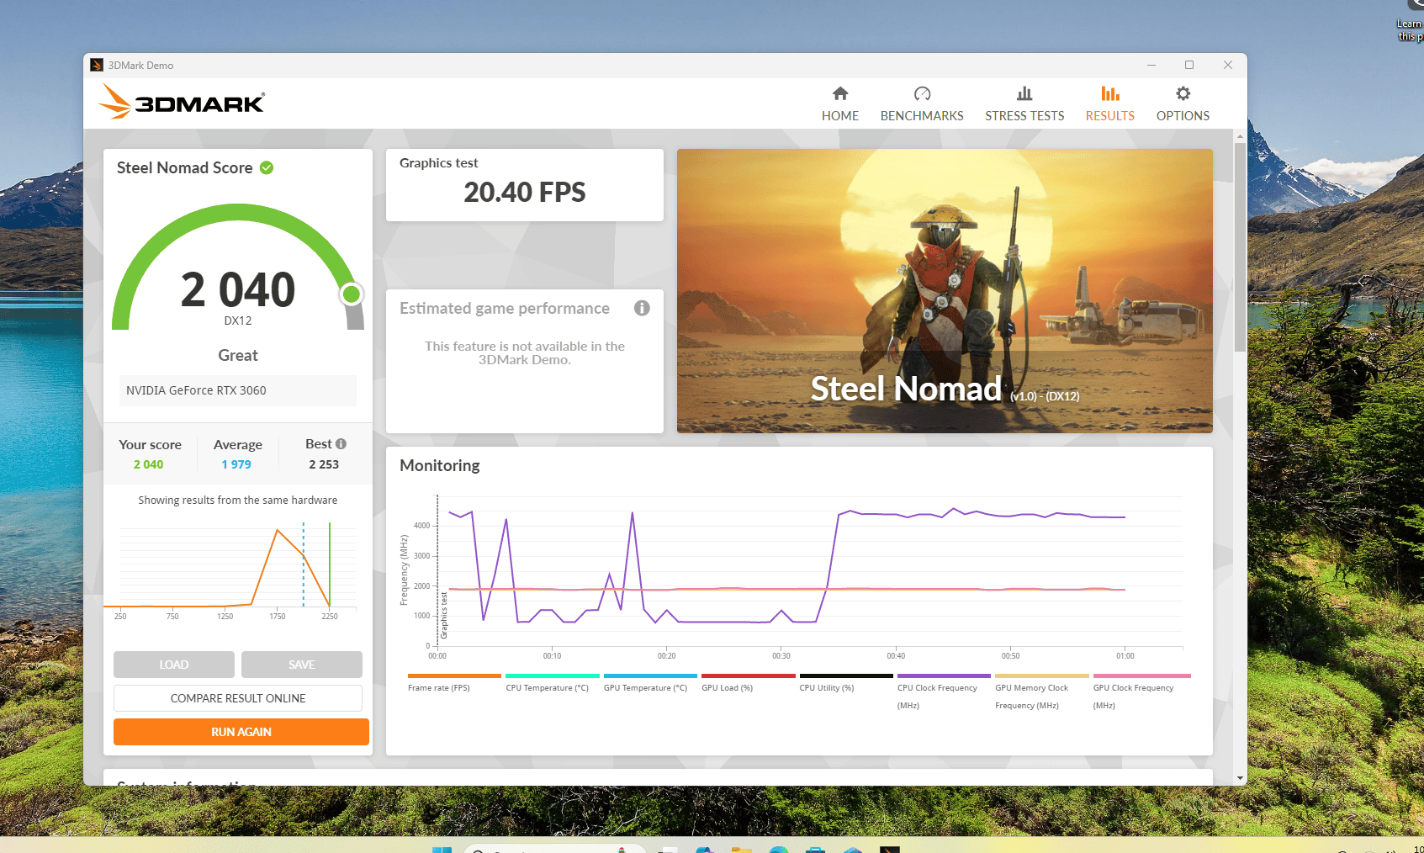Screen dimensions: 1424x853
Task: Click the green knob on the score gauge
Action: click(x=352, y=294)
